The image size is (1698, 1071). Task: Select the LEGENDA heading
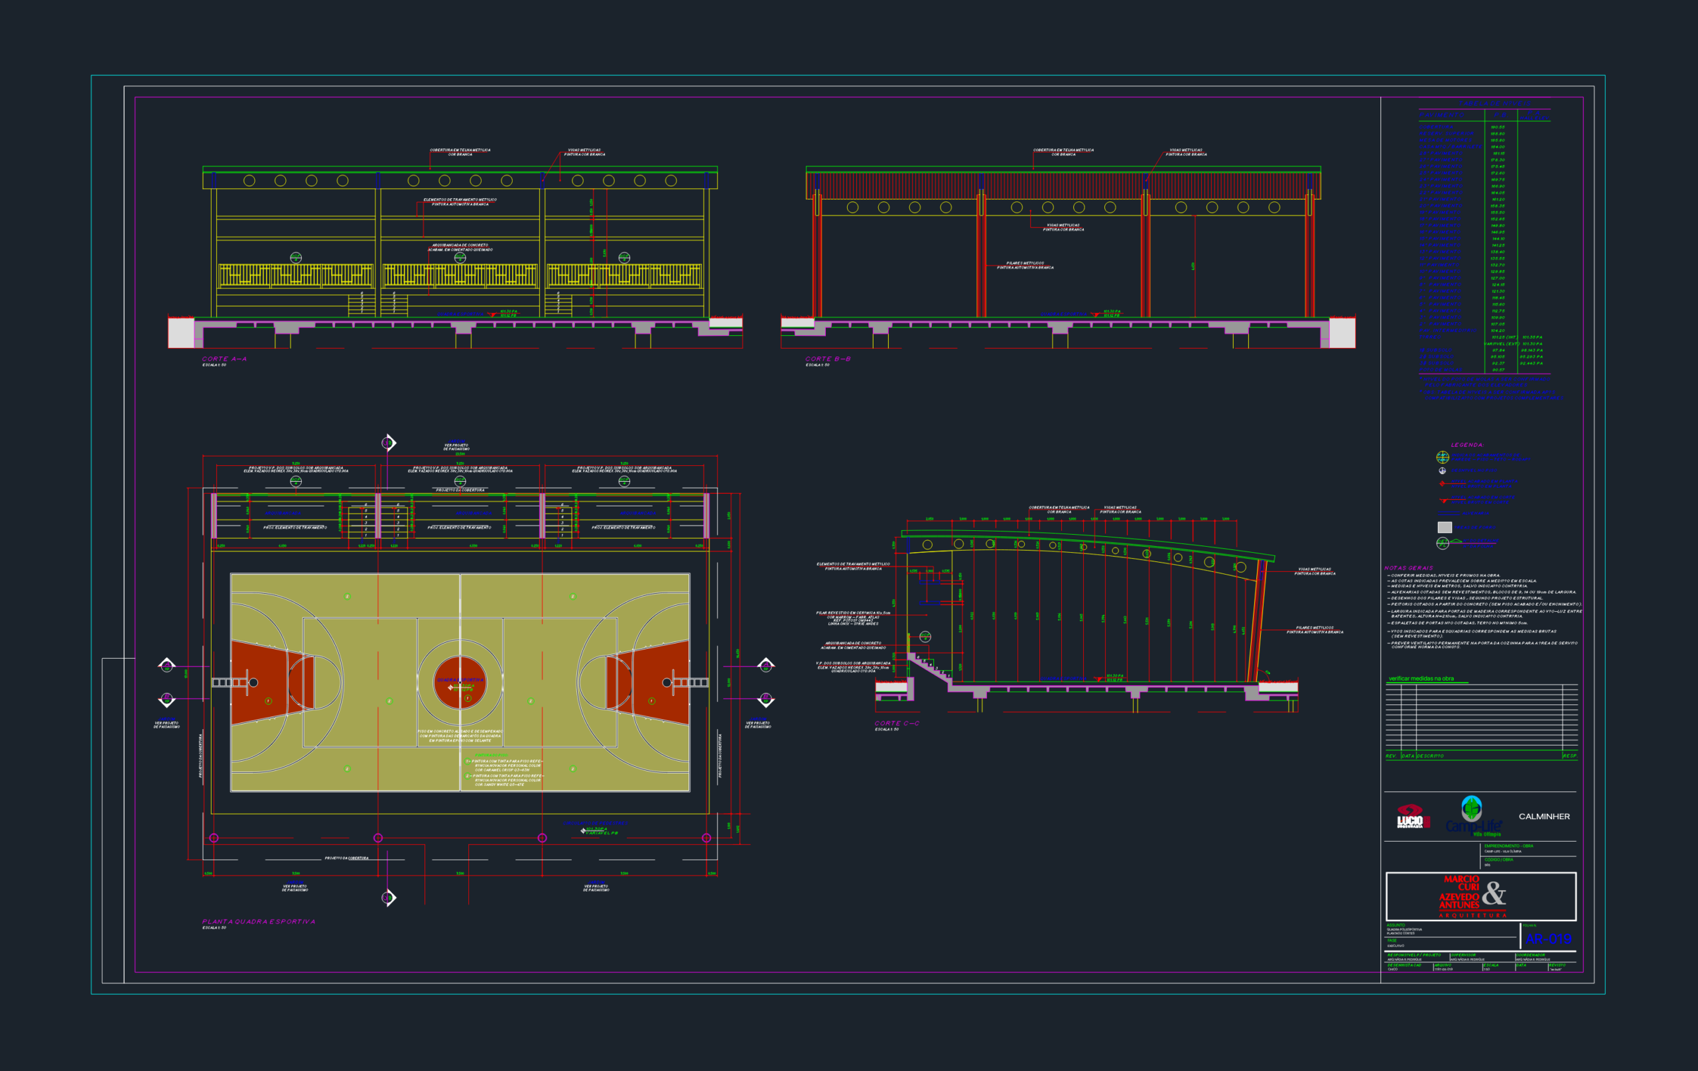tap(1467, 445)
